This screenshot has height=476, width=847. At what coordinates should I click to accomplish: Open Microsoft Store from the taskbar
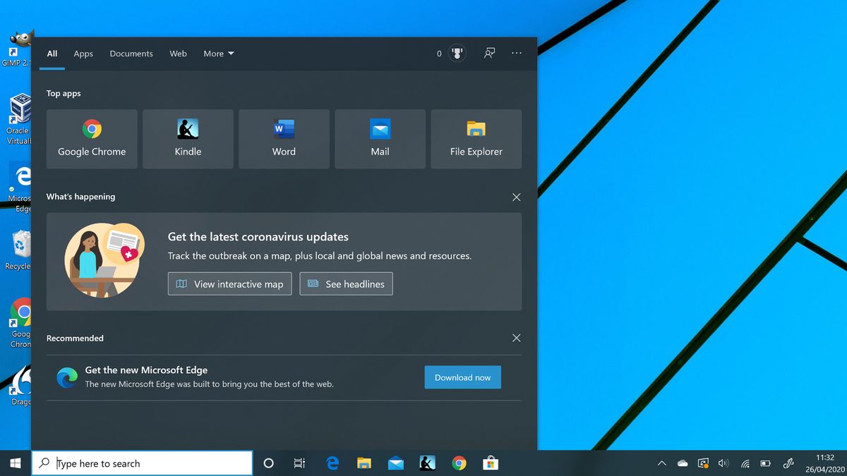pos(491,463)
